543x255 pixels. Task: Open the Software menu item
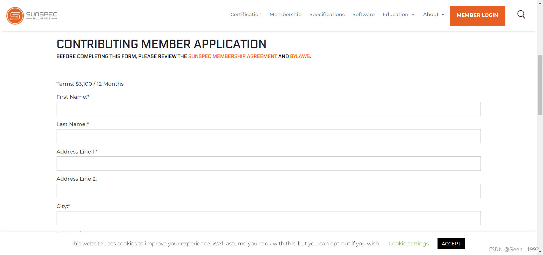click(363, 14)
